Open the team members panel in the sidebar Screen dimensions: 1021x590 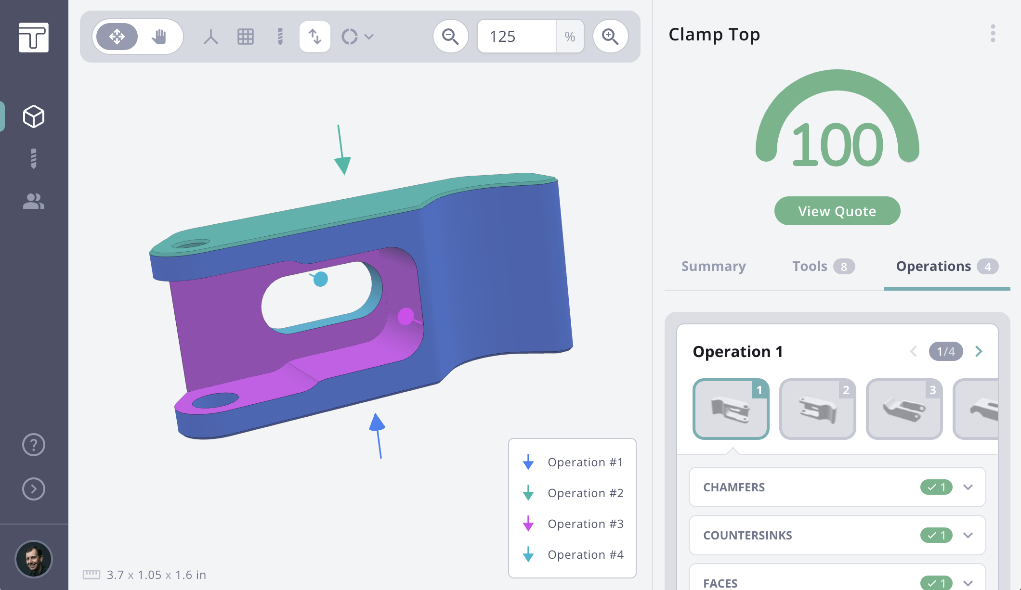tap(33, 202)
